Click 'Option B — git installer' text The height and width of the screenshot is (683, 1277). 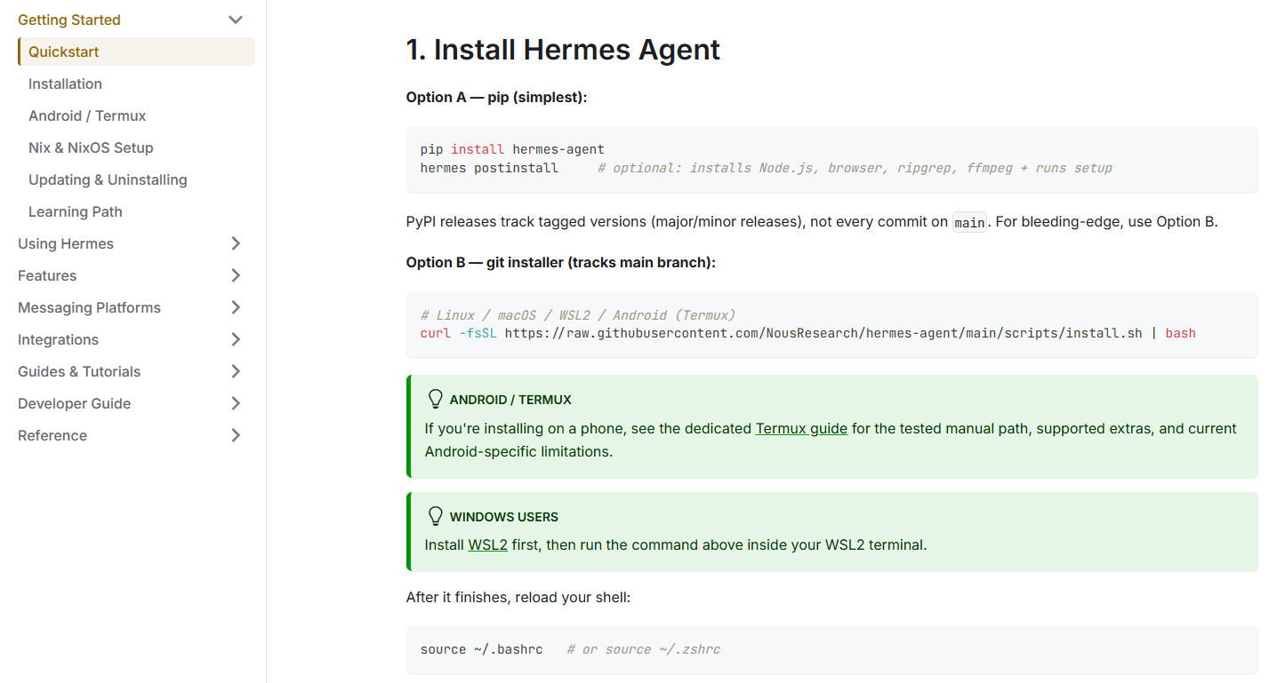pos(560,262)
